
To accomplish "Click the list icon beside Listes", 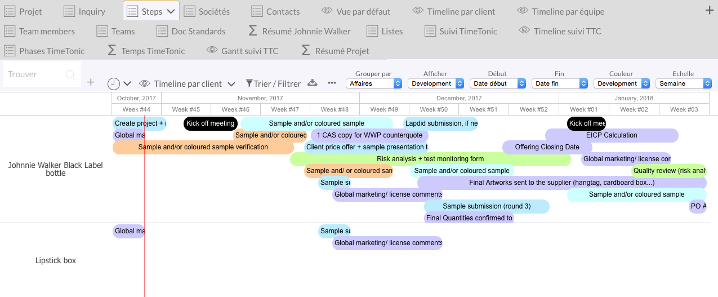I will click(x=372, y=31).
